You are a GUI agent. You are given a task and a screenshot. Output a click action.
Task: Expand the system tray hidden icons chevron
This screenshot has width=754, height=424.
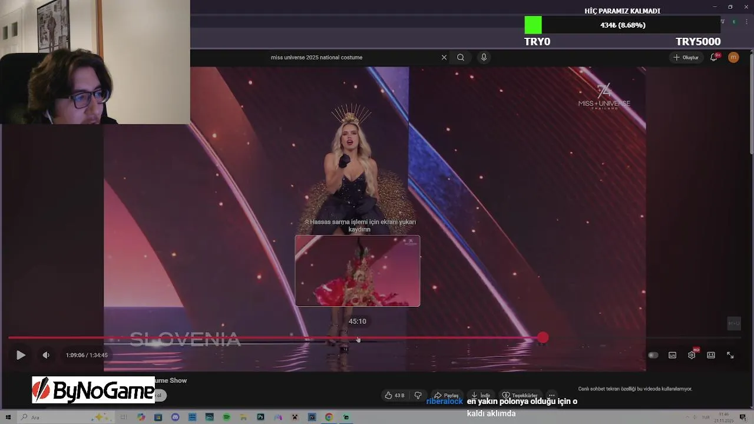pyautogui.click(x=687, y=417)
